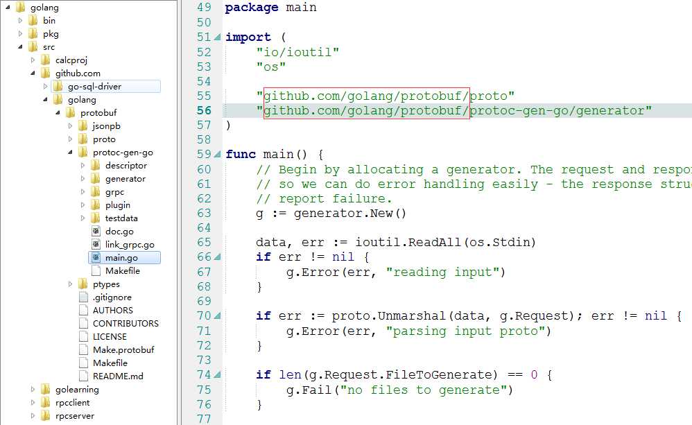Expand the descriptor folder arrow
This screenshot has width=692, height=425.
83,166
